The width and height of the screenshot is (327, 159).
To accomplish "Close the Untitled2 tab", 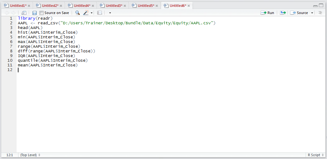I will point(61,6).
